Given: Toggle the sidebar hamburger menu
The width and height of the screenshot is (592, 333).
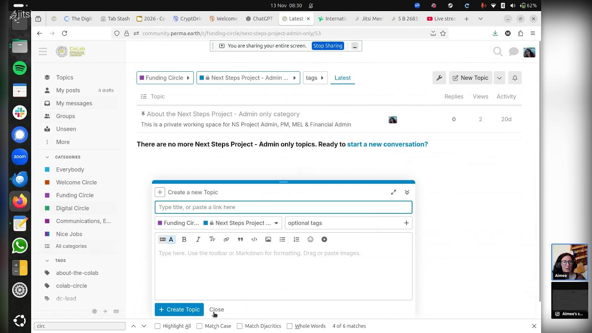Looking at the screenshot, I should [43, 52].
